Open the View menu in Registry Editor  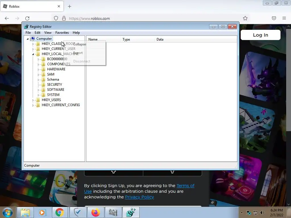click(x=48, y=33)
